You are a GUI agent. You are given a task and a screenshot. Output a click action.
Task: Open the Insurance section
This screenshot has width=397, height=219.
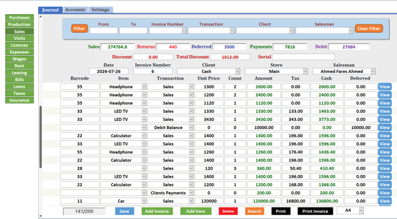pyautogui.click(x=20, y=100)
